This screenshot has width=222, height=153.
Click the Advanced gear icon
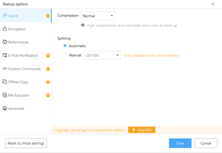5,108
